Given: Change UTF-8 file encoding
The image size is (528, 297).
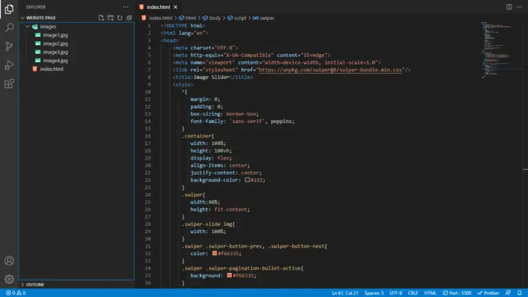Looking at the screenshot, I should [x=396, y=293].
